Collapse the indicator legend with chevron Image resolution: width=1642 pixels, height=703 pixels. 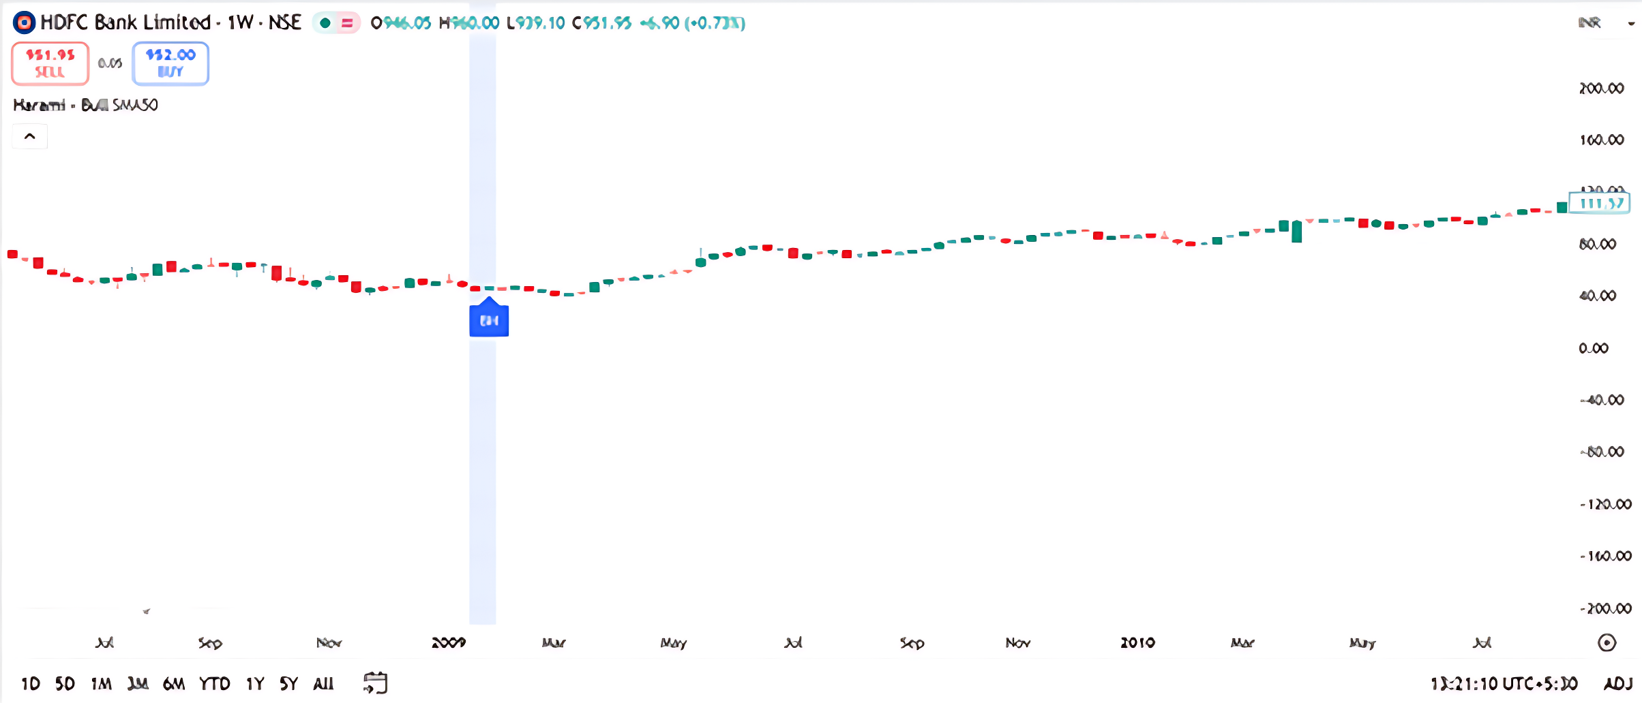(30, 136)
